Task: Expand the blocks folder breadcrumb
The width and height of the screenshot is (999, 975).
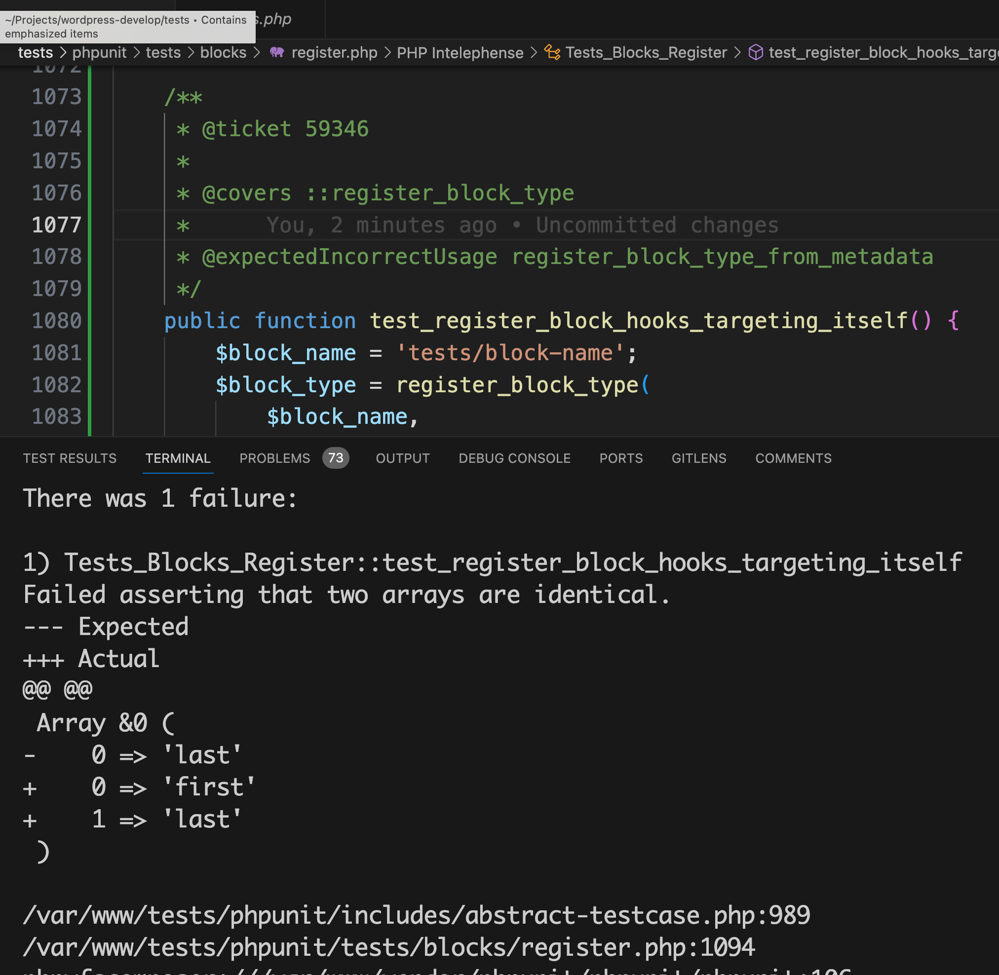Action: [223, 52]
